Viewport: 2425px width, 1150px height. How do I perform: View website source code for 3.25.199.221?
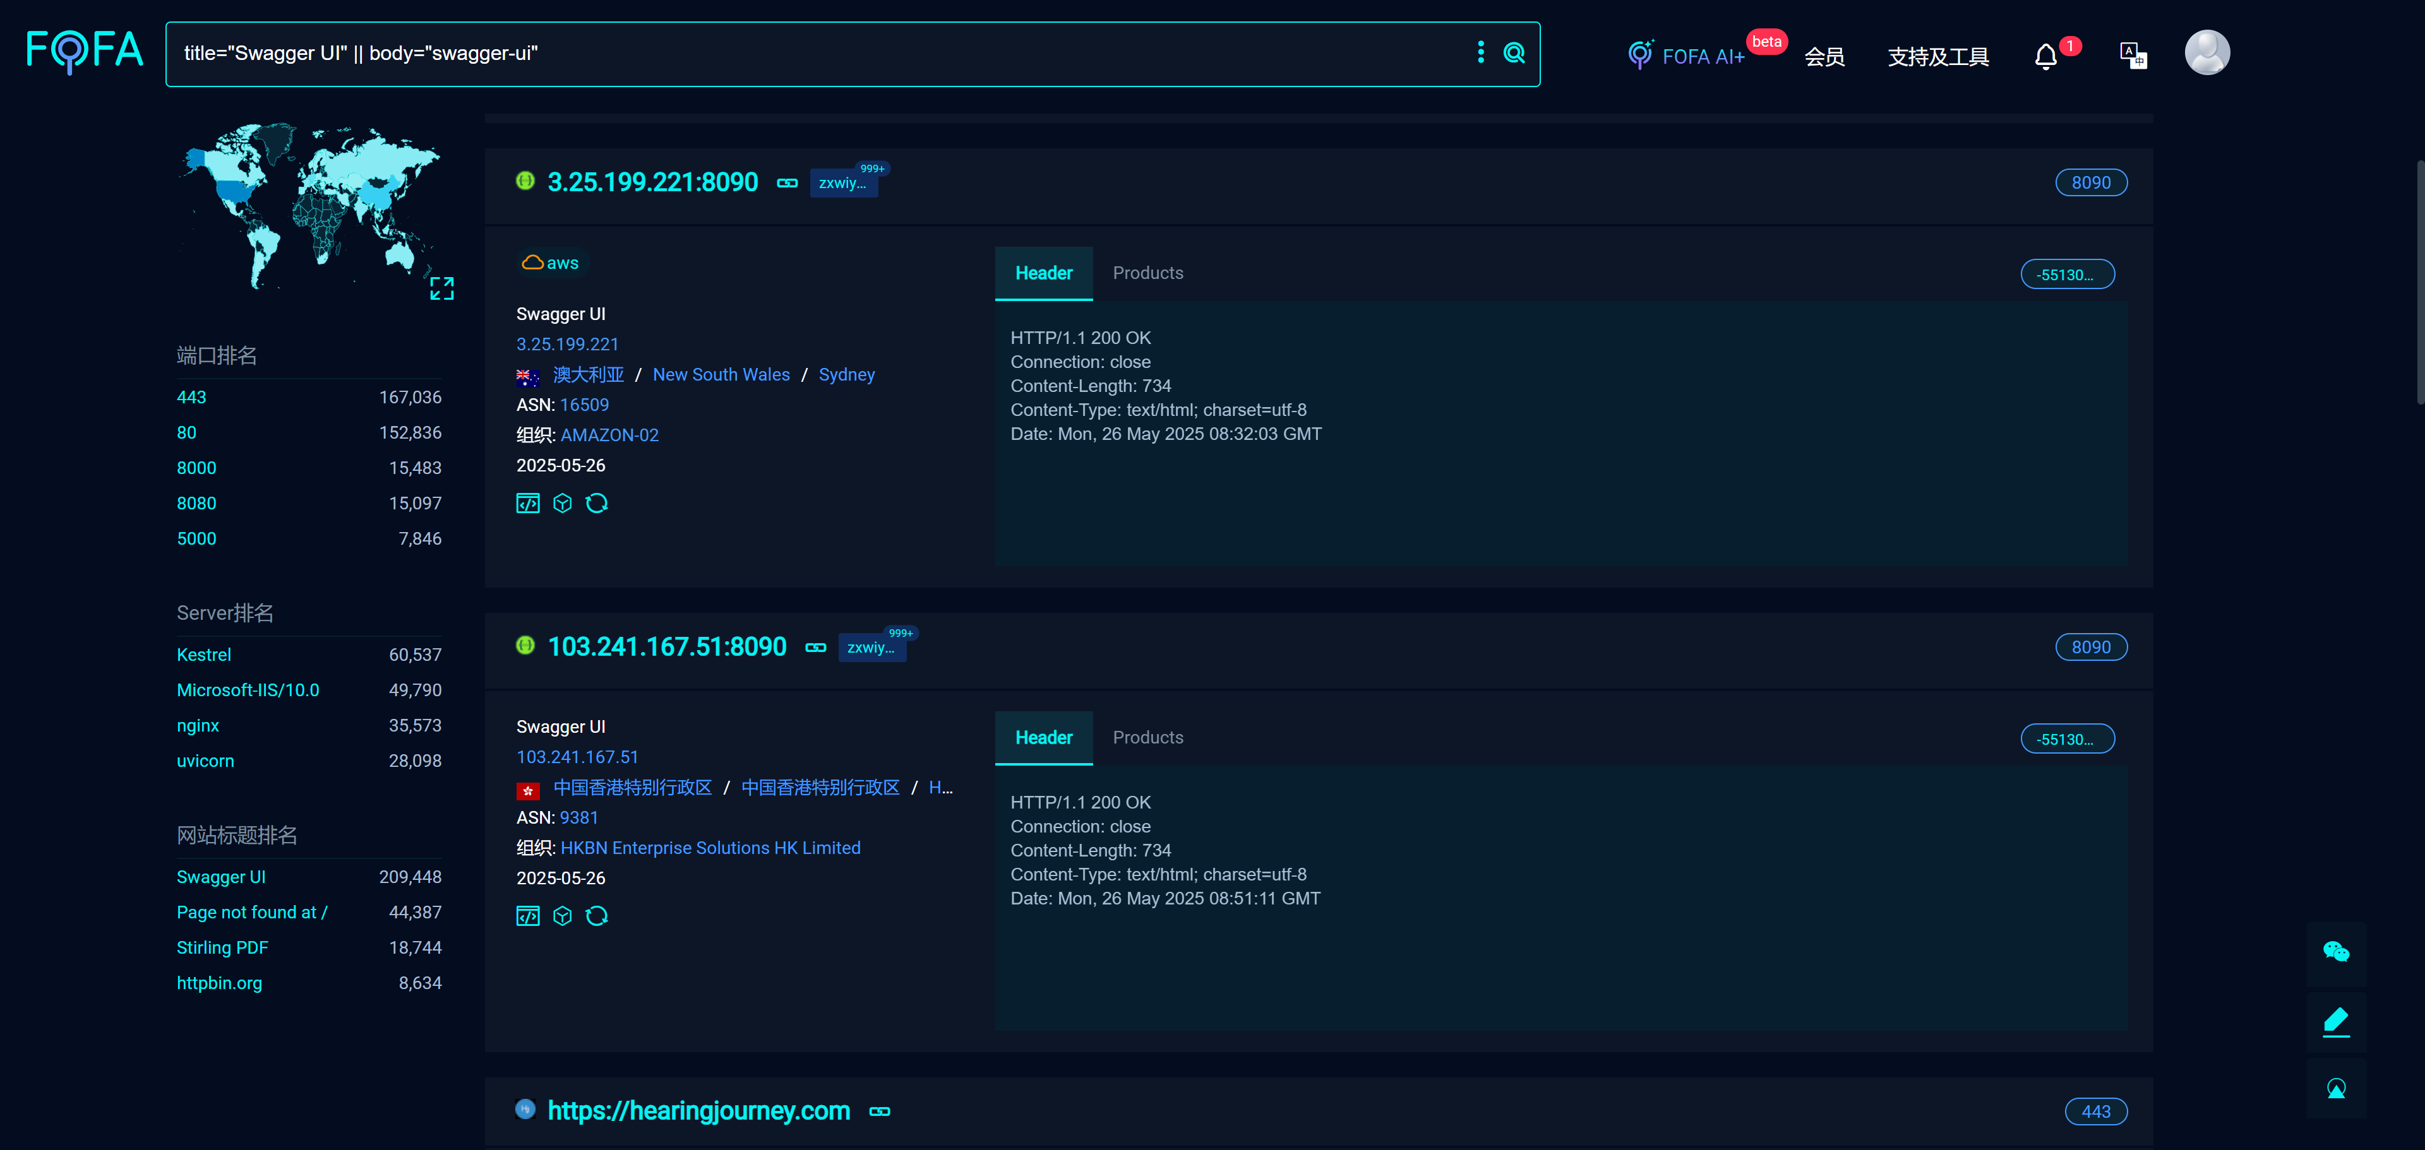pos(528,504)
